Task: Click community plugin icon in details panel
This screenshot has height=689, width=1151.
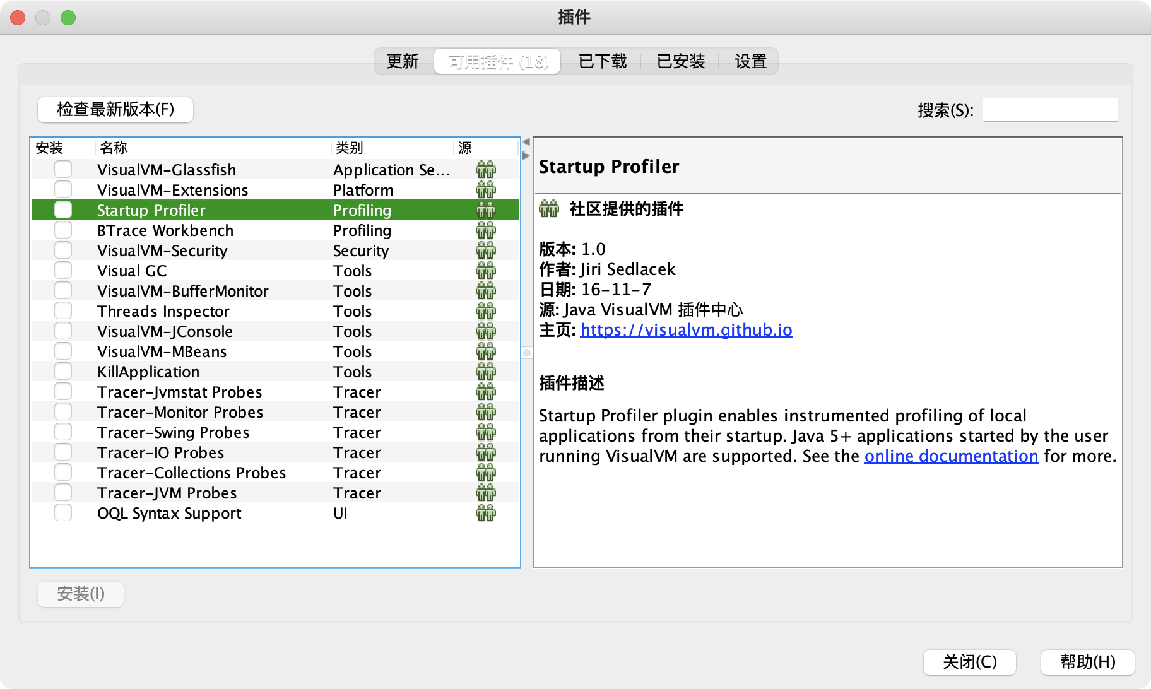Action: point(549,209)
